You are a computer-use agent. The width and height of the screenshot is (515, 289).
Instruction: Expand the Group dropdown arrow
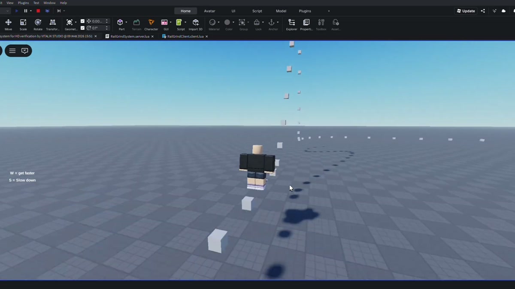coord(248,22)
